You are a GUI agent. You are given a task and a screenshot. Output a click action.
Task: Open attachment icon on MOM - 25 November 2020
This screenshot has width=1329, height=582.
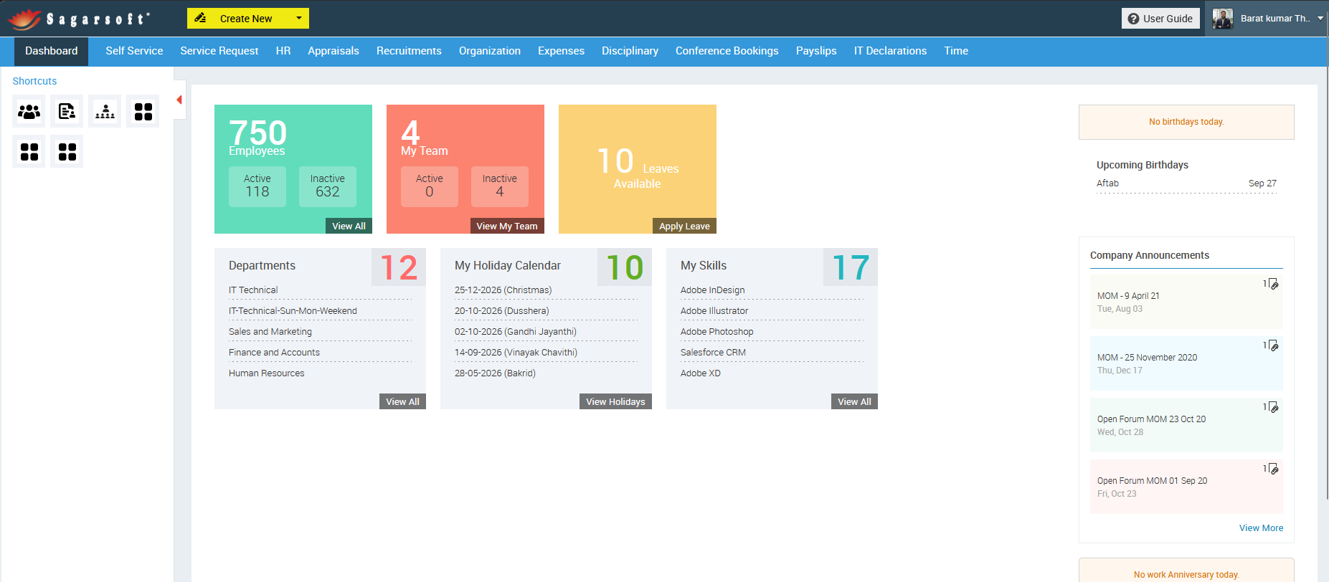(x=1273, y=345)
